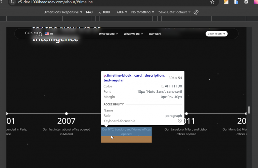258x168 pixels.
Task: Click the blue extension icon in browser toolbar
Action: (x=236, y=2)
